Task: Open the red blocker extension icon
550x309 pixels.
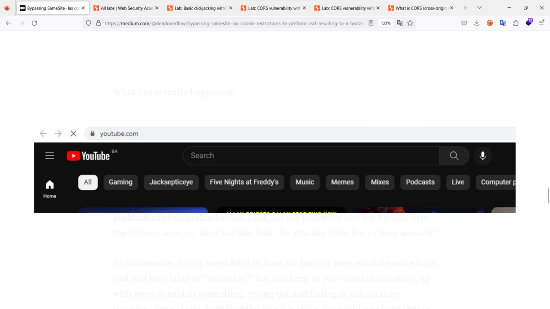Action: pos(490,23)
